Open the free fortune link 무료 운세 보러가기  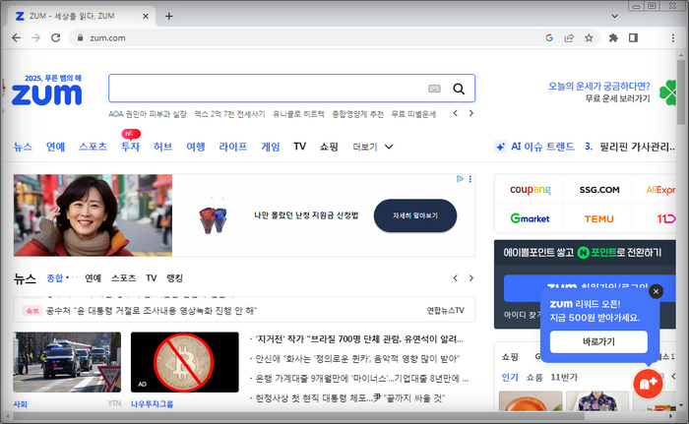pos(617,98)
